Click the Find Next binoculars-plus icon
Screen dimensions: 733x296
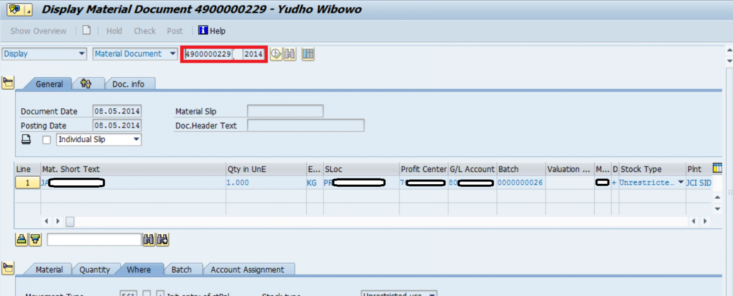(x=162, y=240)
